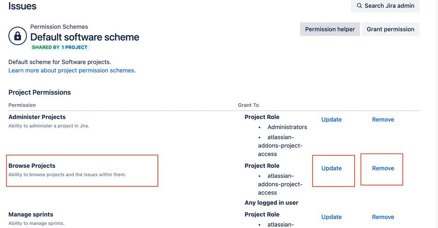
Task: Remove the Manage sprints permission grant
Action: (x=383, y=217)
